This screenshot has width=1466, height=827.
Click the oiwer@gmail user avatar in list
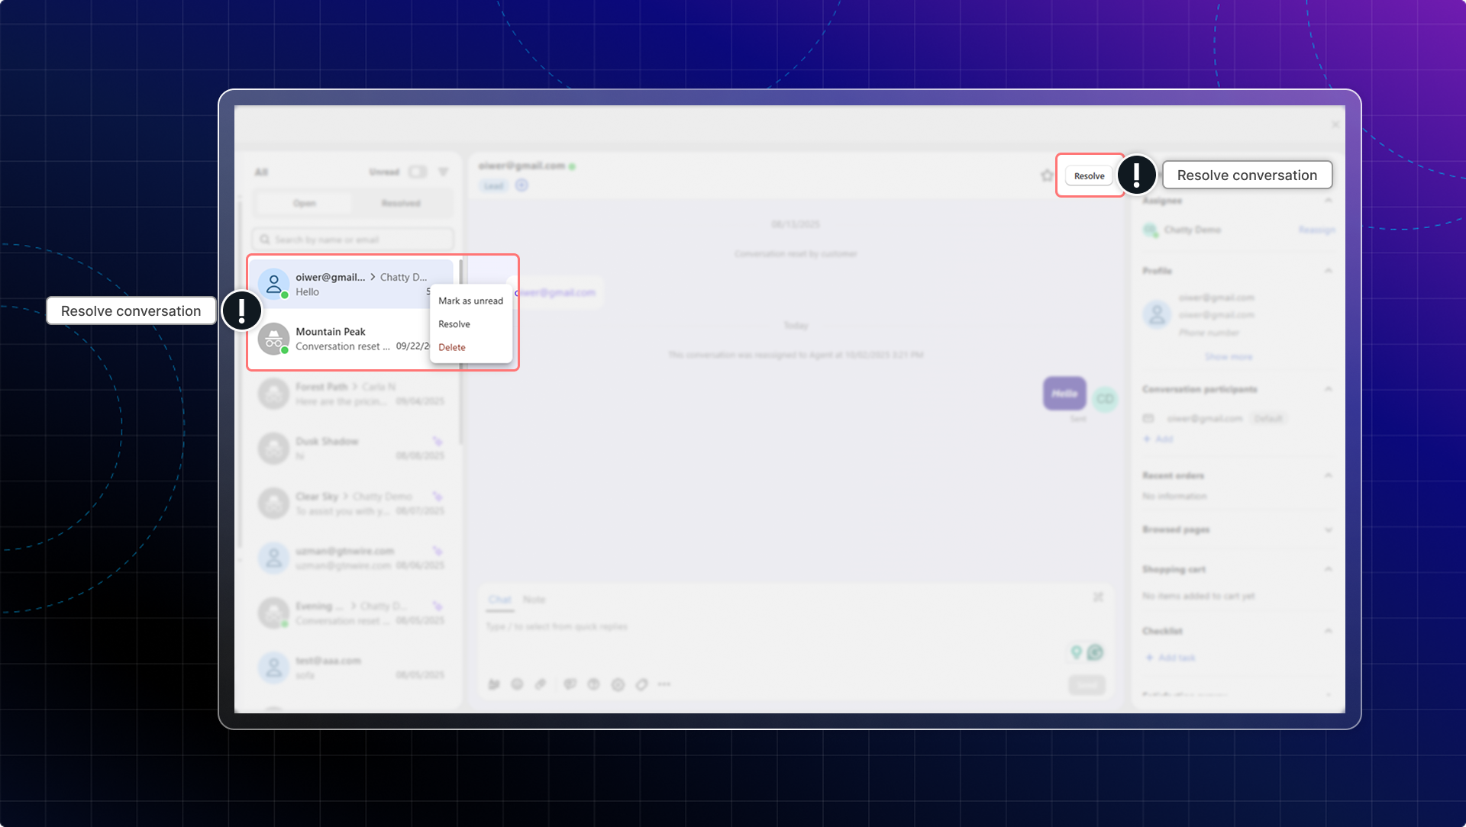[x=273, y=284]
